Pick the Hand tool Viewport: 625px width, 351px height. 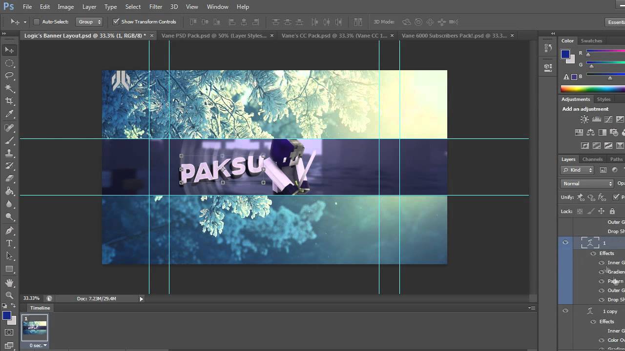click(9, 282)
